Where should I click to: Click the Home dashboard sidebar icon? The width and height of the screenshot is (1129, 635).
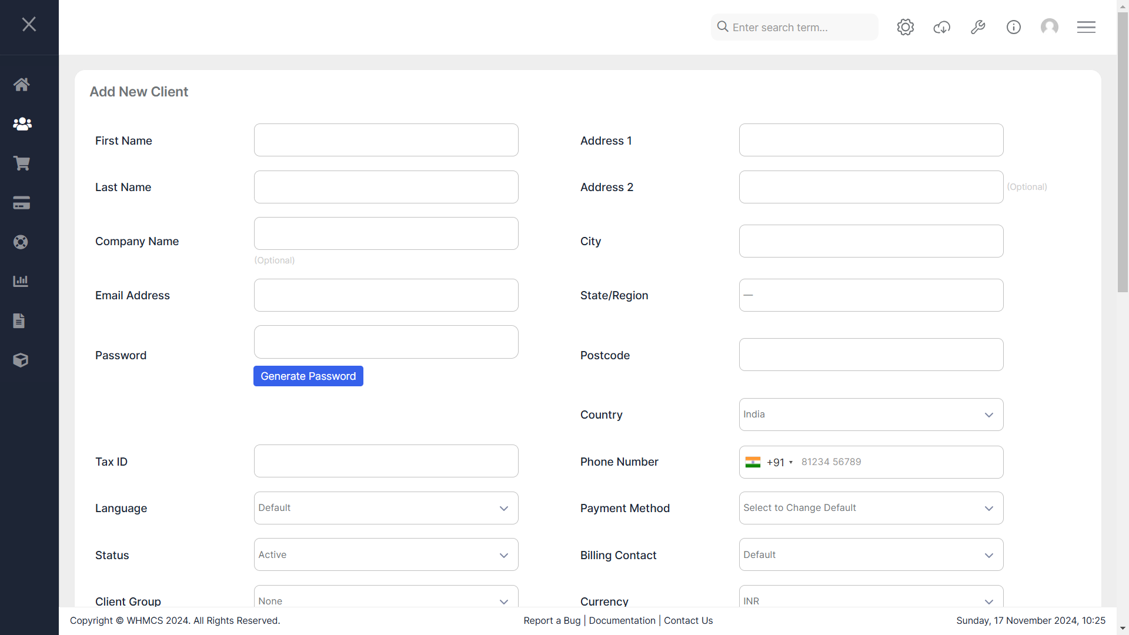coord(22,85)
